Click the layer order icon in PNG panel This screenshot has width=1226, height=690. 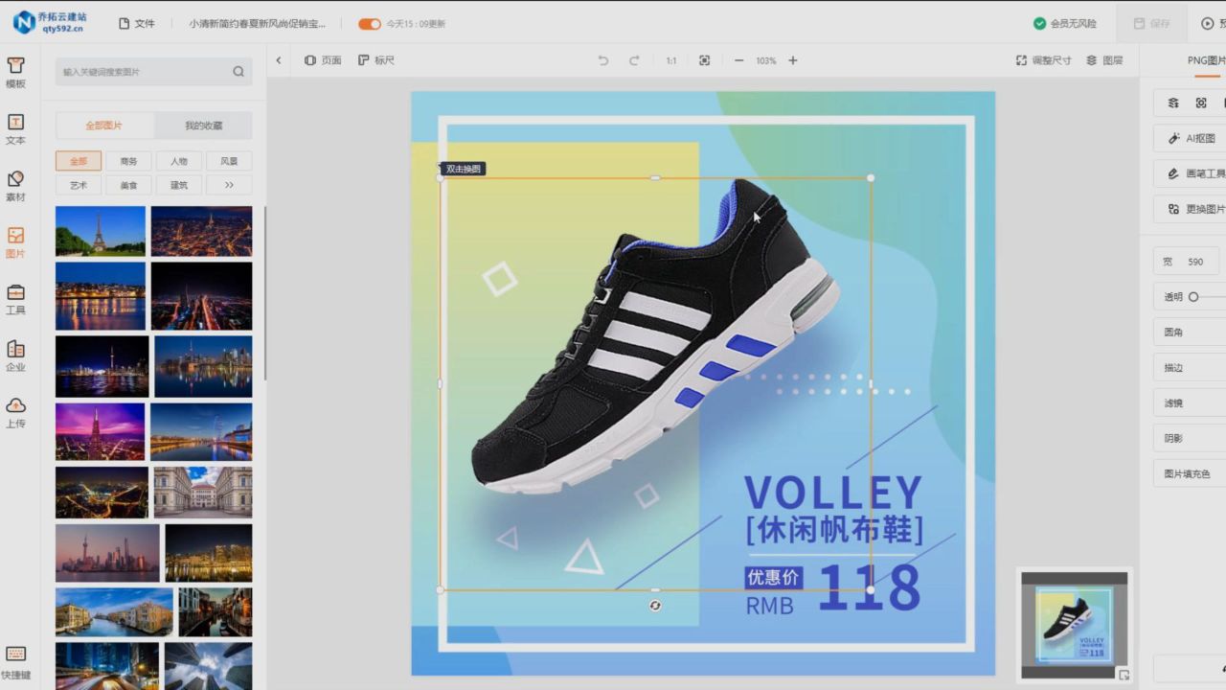point(1173,103)
